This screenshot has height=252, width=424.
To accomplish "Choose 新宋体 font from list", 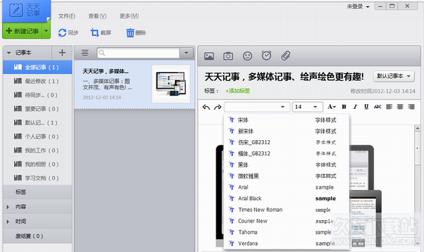I will (x=286, y=131).
